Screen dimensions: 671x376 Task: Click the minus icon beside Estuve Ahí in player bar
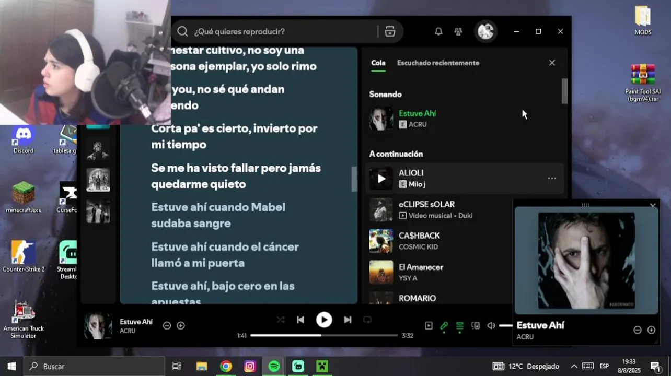[x=167, y=325]
